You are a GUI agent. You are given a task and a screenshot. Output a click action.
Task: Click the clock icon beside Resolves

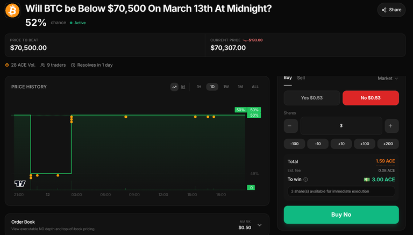click(73, 65)
